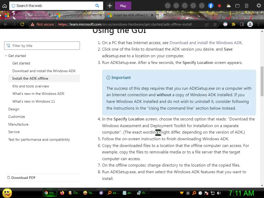This screenshot has height=198, width=264.
Task: Click the search magnifier icon
Action: coord(97,6)
